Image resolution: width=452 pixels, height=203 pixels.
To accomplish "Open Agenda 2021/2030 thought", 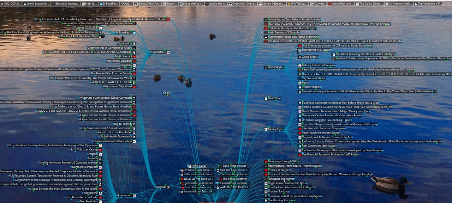I will click(x=88, y=27).
